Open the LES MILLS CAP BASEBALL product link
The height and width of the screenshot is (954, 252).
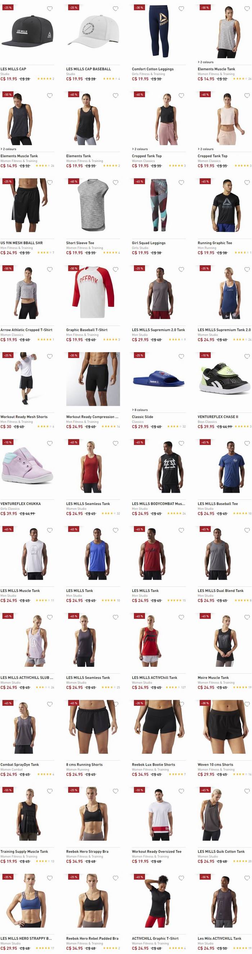coord(88,69)
